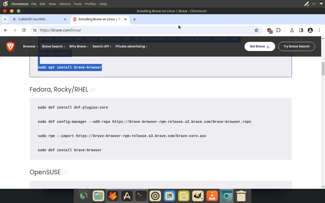
Task: Toggle the browser side panel
Action: click(x=301, y=30)
